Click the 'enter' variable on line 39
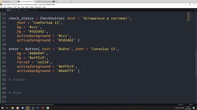Image resolution: width=197 pixels, height=110 pixels. [x=14, y=49]
